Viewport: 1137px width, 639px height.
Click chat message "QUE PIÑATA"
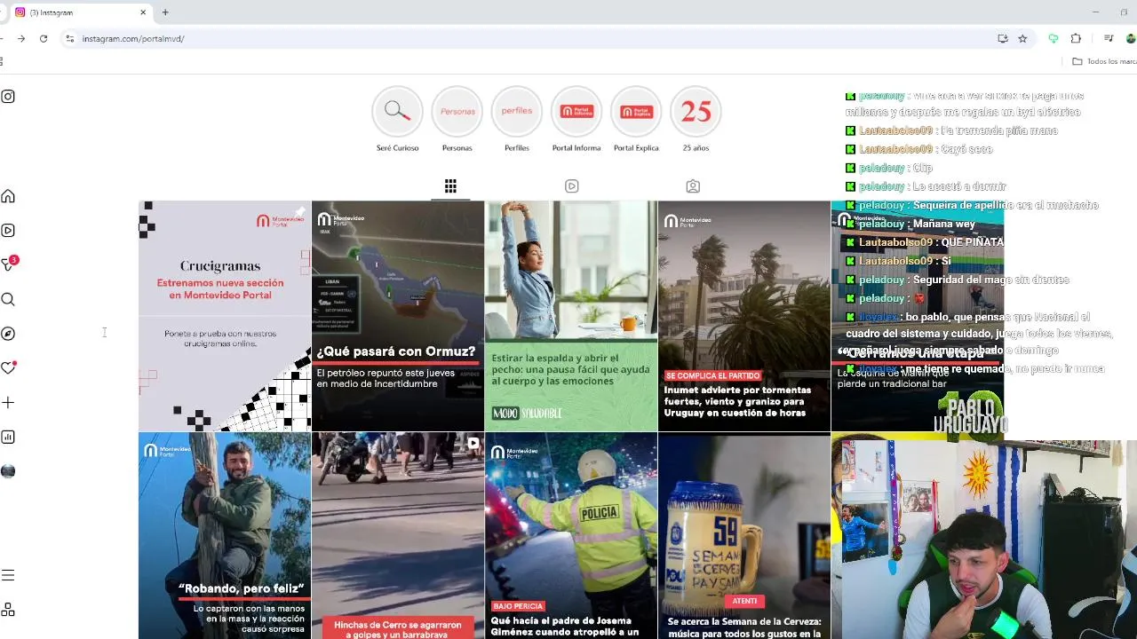(x=972, y=242)
